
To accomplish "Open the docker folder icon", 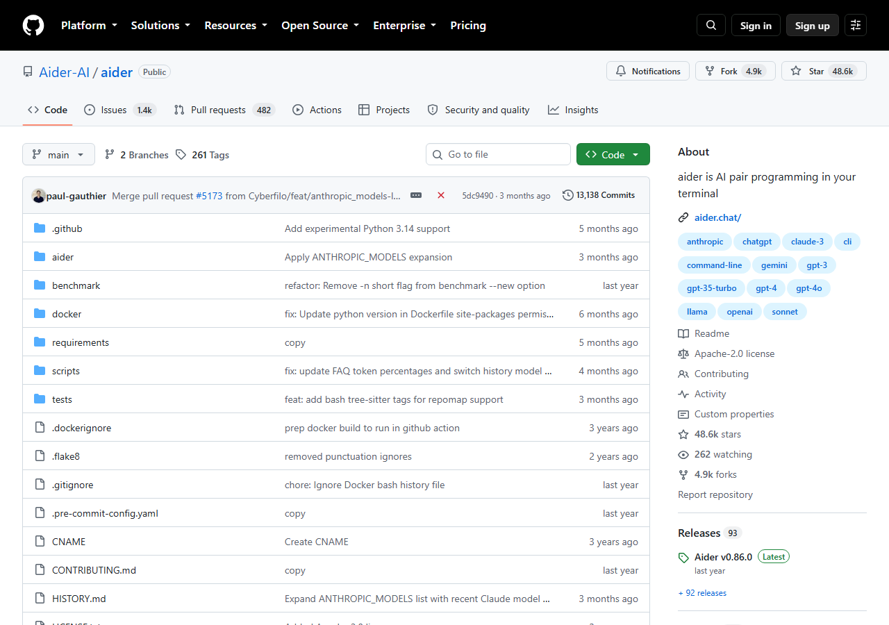I will [40, 314].
